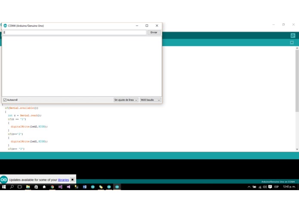Open the Serial Monitor magnifier icon in Arduino IDE
The height and width of the screenshot is (212, 299).
tap(293, 36)
